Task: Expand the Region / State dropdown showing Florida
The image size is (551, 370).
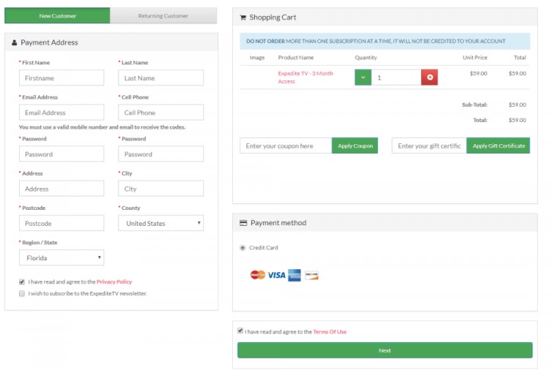Action: (x=62, y=258)
